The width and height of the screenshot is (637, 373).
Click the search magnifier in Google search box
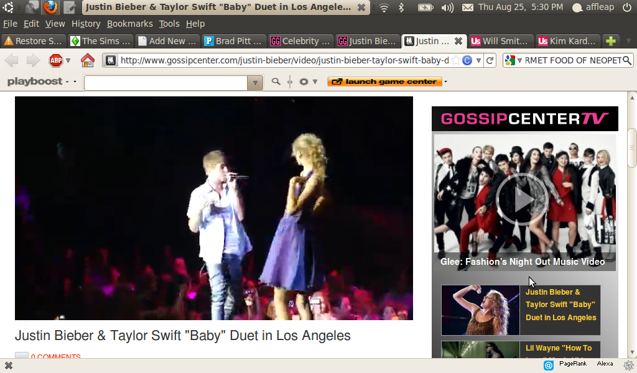627,60
